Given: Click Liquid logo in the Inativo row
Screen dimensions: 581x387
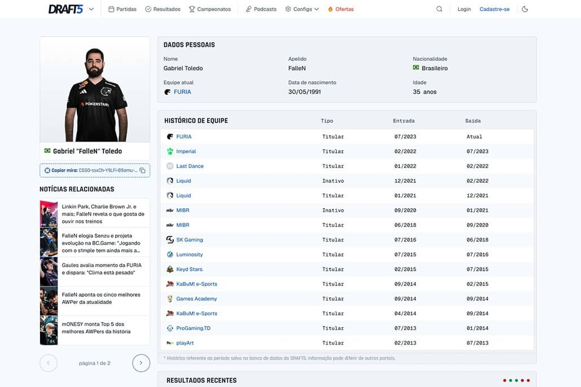Looking at the screenshot, I should tap(170, 181).
